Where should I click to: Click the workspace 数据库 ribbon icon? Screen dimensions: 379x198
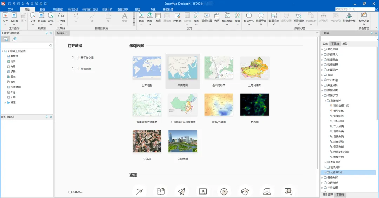(x=14, y=16)
